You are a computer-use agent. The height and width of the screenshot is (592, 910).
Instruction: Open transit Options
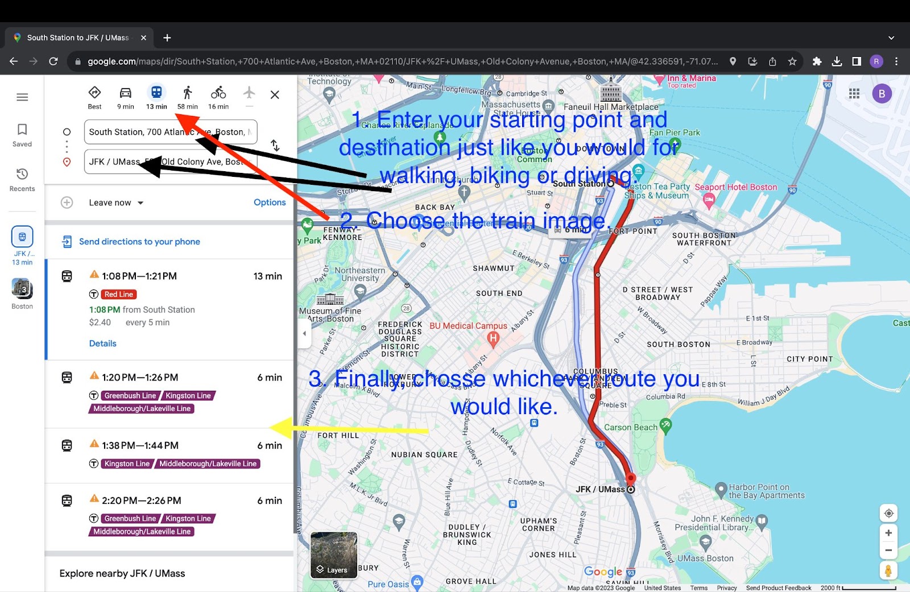[x=270, y=202]
